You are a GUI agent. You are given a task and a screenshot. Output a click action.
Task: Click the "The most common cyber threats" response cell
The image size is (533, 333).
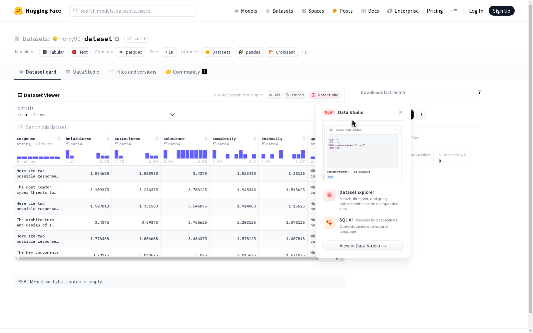pyautogui.click(x=38, y=190)
